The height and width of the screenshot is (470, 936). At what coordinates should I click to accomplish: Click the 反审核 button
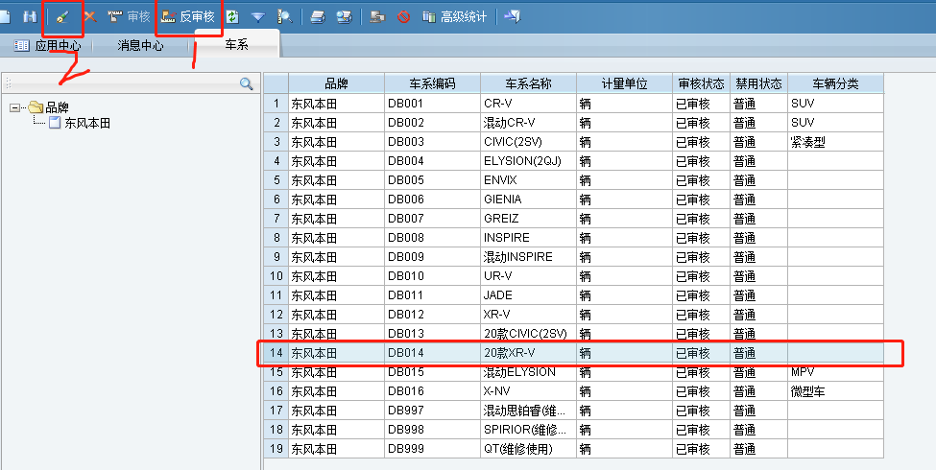(188, 16)
